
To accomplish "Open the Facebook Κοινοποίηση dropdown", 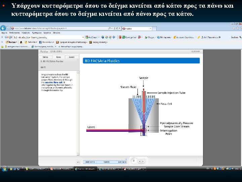I will pyautogui.click(x=46, y=42).
